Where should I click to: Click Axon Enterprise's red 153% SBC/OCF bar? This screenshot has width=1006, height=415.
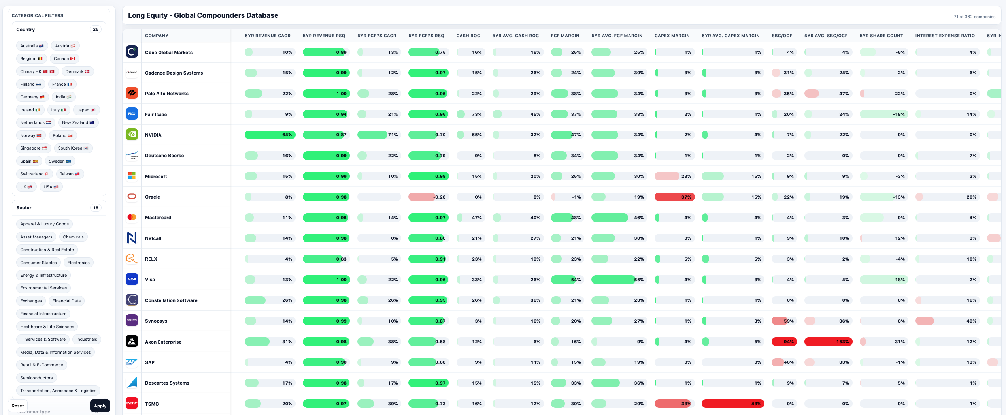(x=828, y=342)
